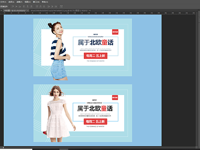Click the top banner's 属于北欧童话 headline
200x150 pixels.
tap(95, 42)
